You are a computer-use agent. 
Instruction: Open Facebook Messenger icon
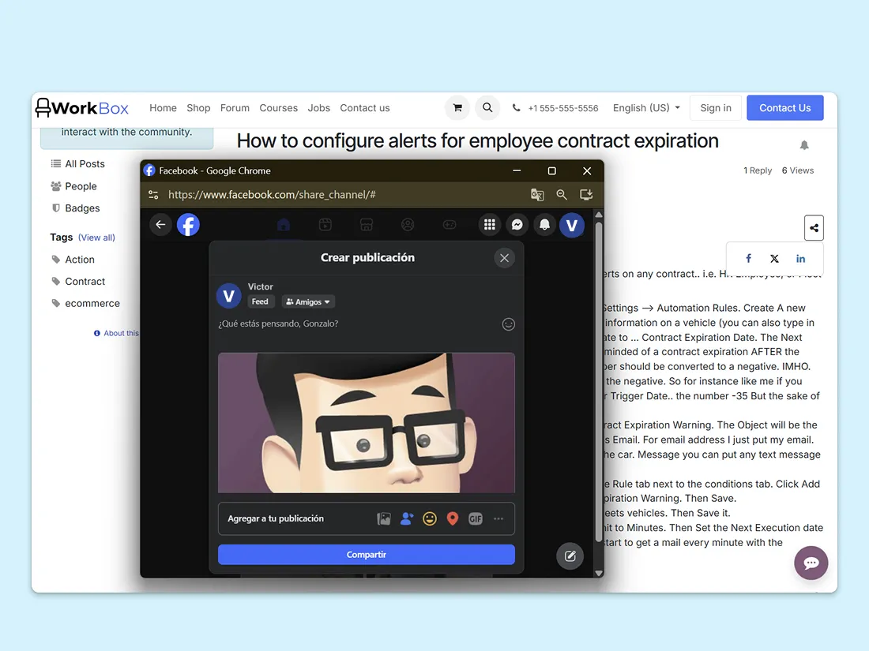tap(517, 225)
